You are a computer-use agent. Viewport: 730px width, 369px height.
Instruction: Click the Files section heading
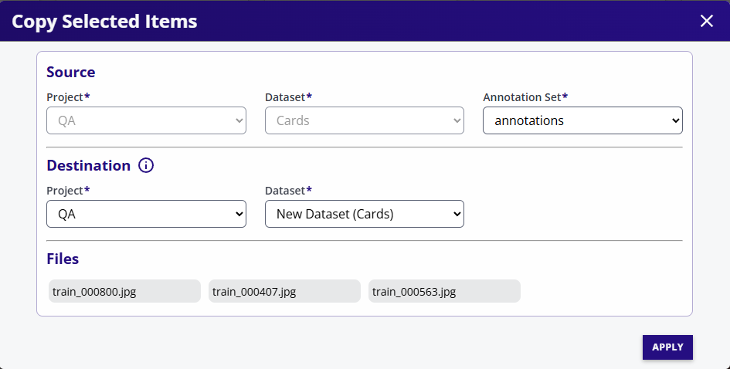[x=63, y=259]
